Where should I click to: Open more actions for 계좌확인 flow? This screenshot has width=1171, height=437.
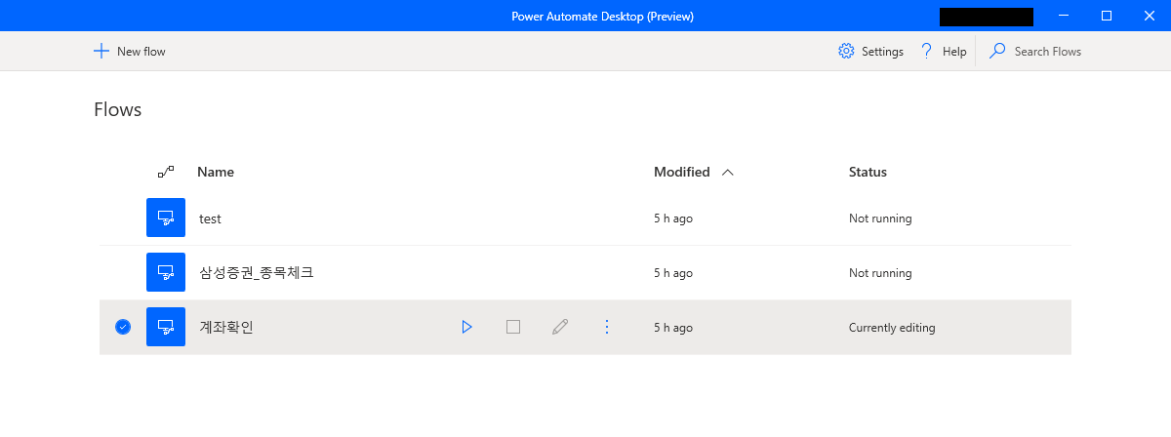tap(607, 328)
